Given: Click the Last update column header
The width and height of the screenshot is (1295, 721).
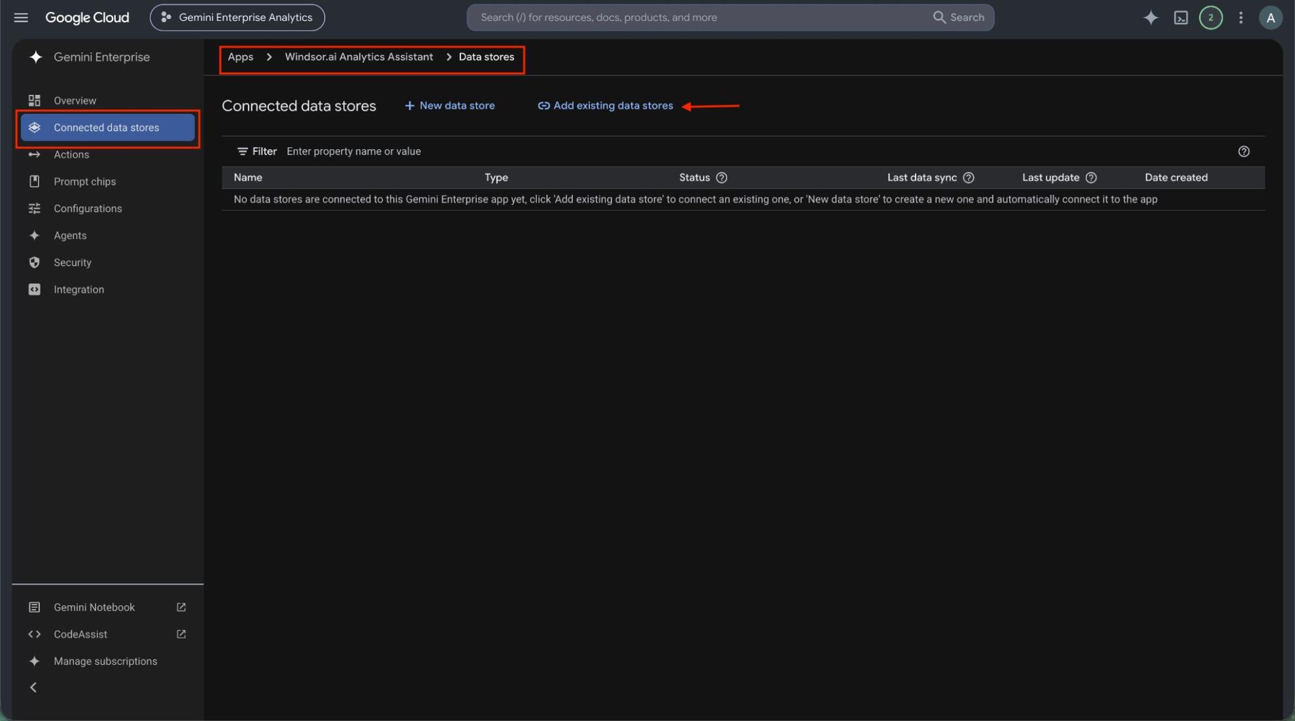Looking at the screenshot, I should (x=1050, y=177).
